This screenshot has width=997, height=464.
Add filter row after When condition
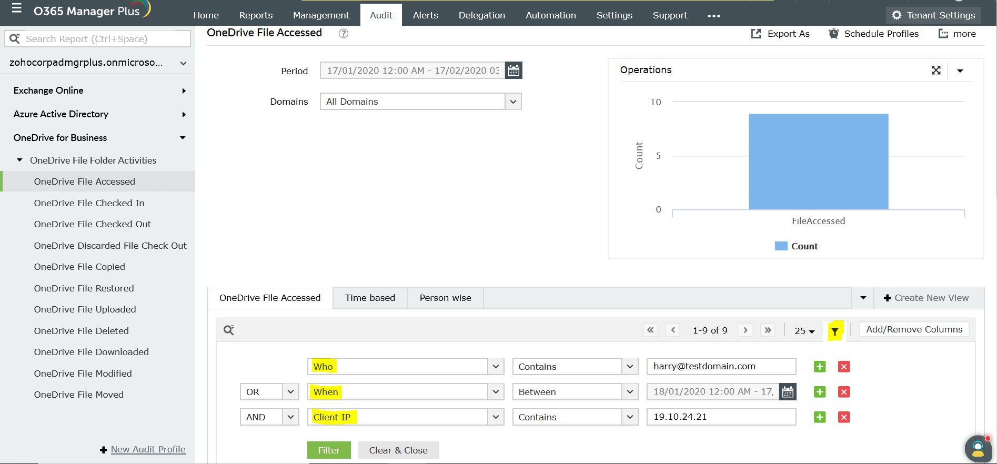(820, 392)
